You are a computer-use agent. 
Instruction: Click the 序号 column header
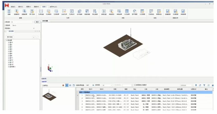click(82, 89)
